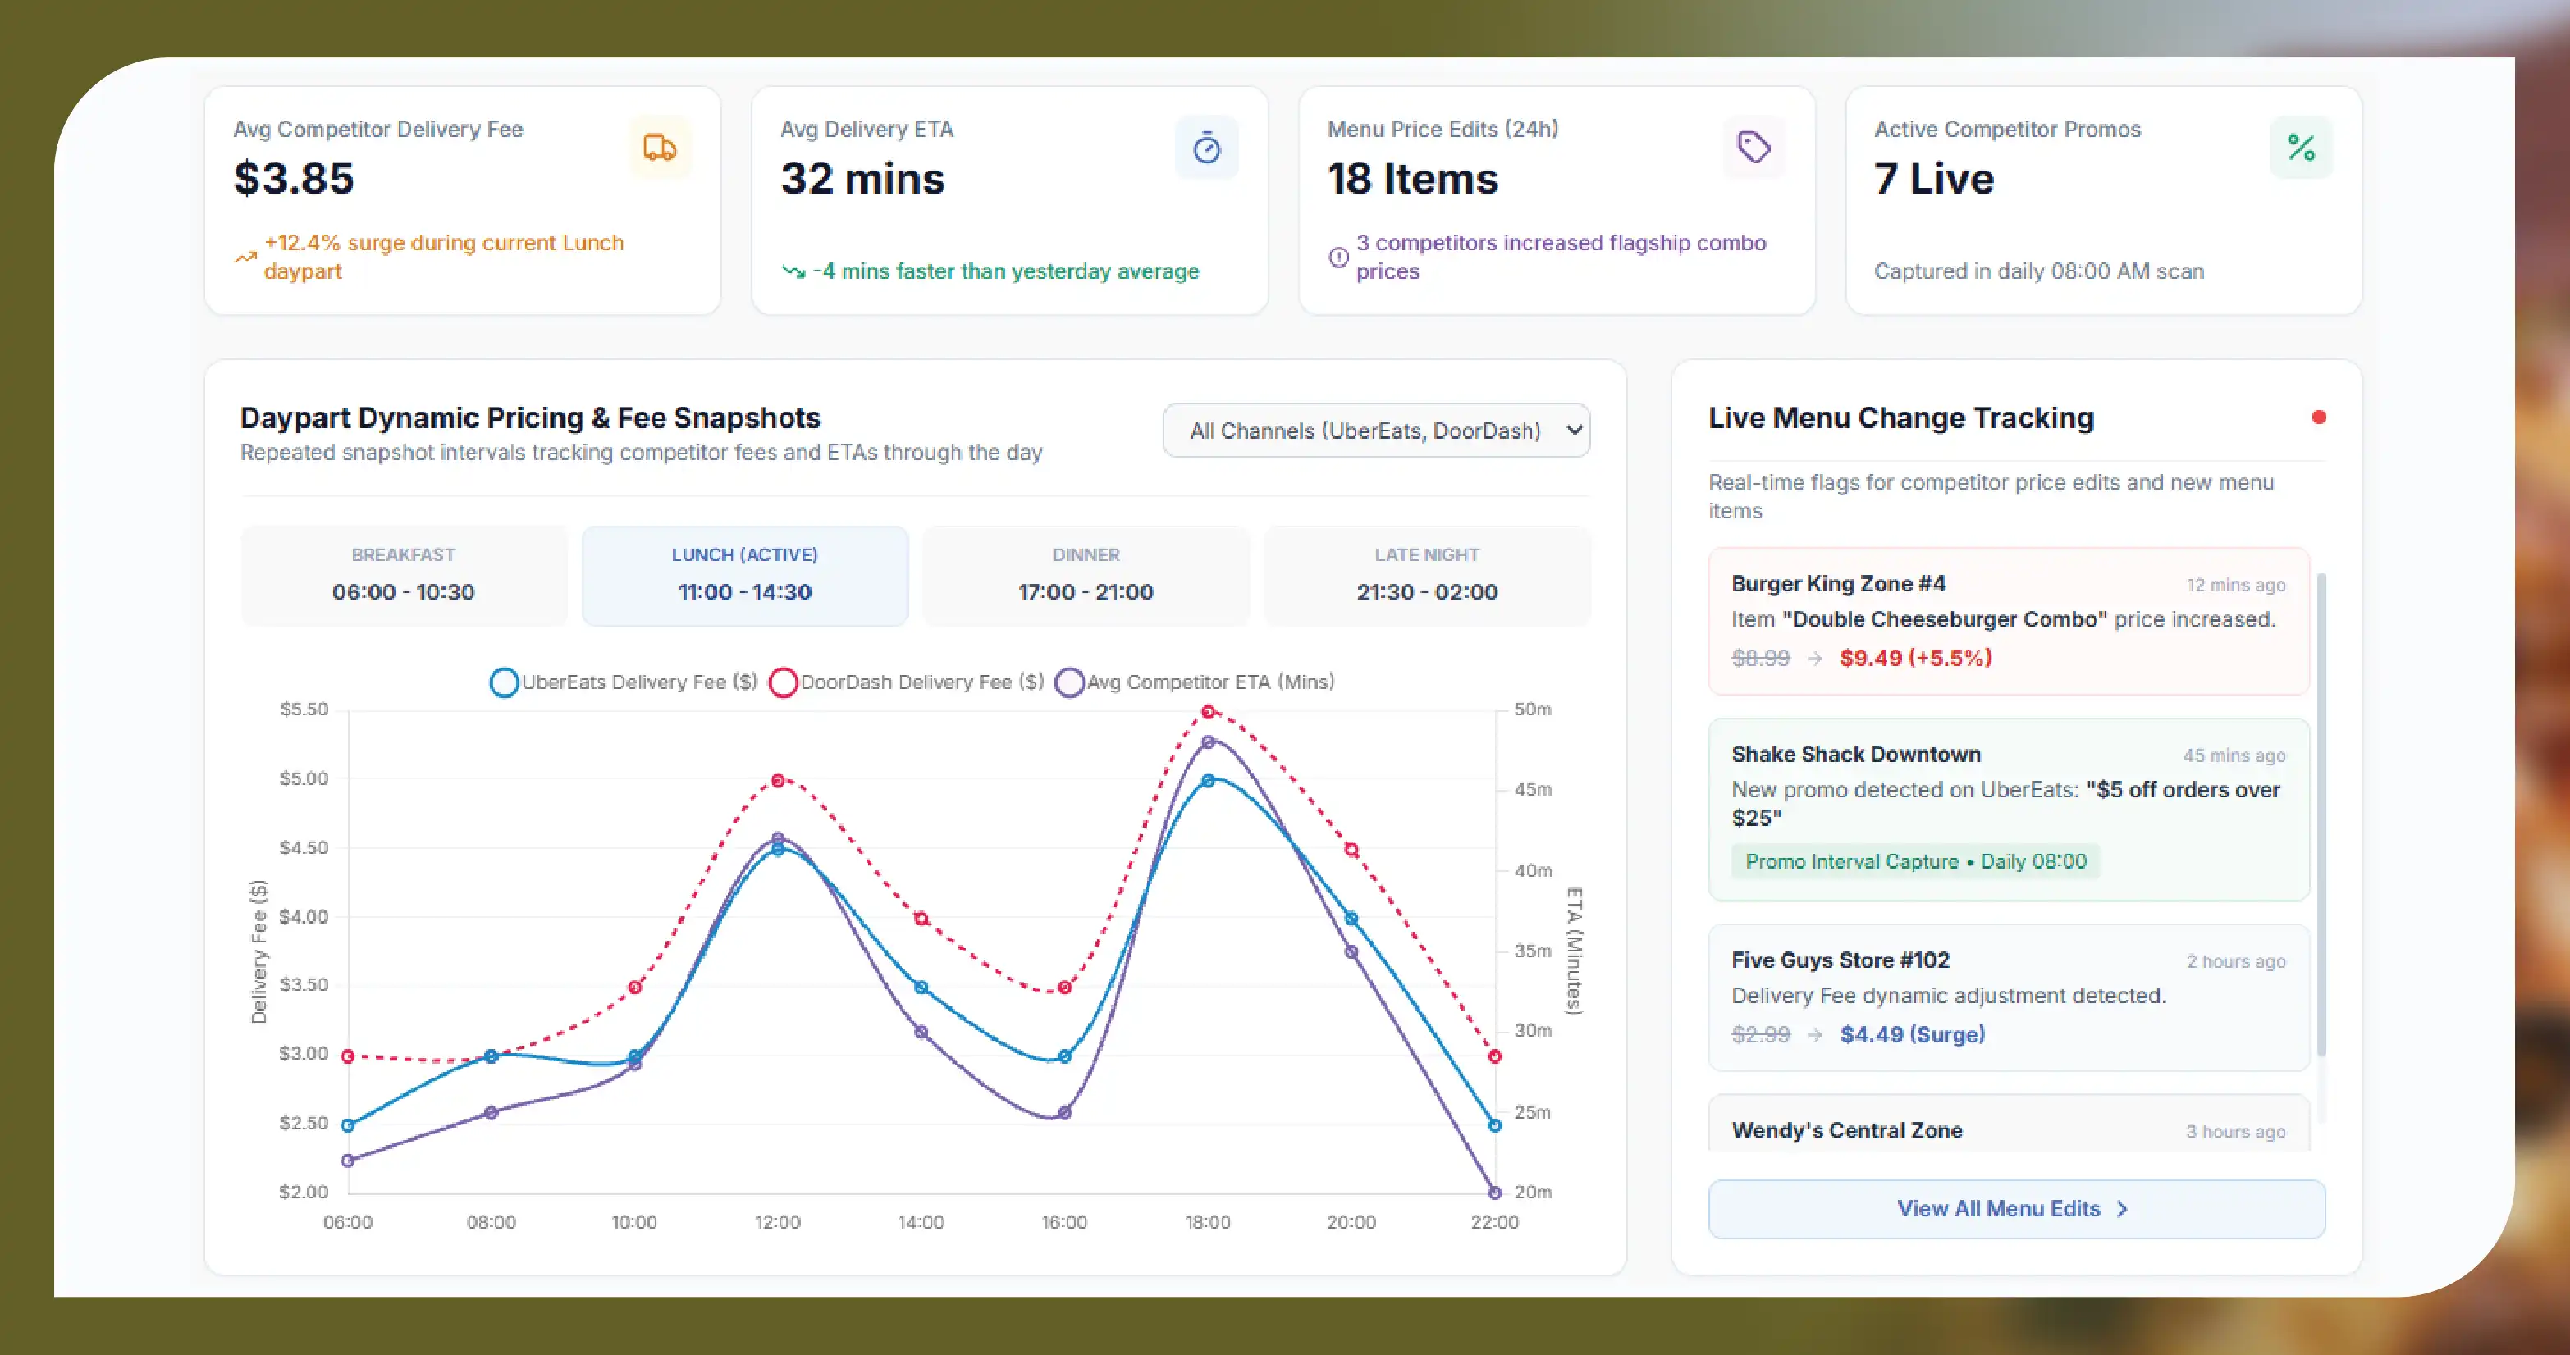Open the All Channels dropdown
This screenshot has width=2570, height=1355.
1376,431
